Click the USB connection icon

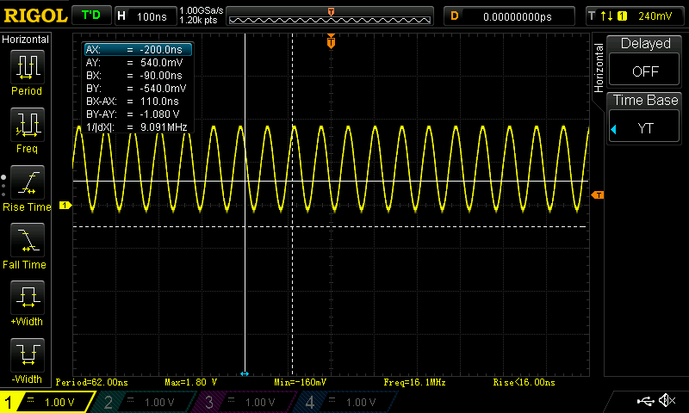pyautogui.click(x=645, y=401)
